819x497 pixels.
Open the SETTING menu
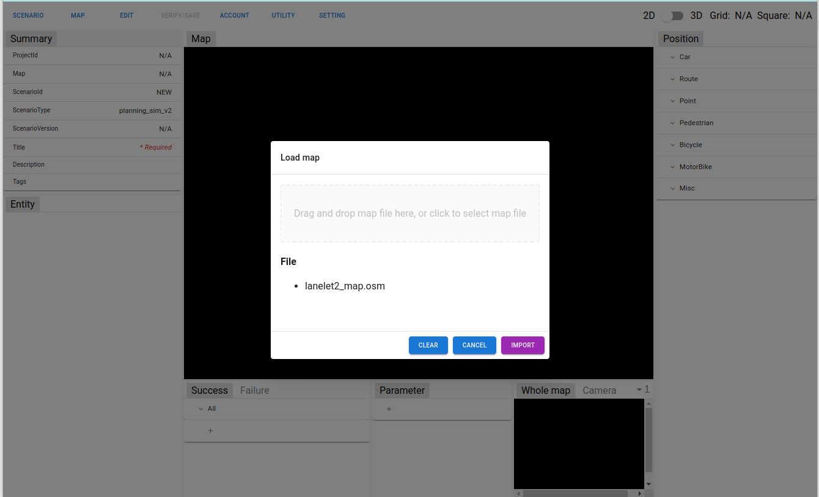pyautogui.click(x=332, y=15)
